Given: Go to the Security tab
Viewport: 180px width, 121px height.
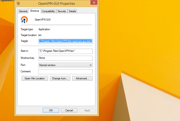Looking at the screenshot, I should 62,11.
